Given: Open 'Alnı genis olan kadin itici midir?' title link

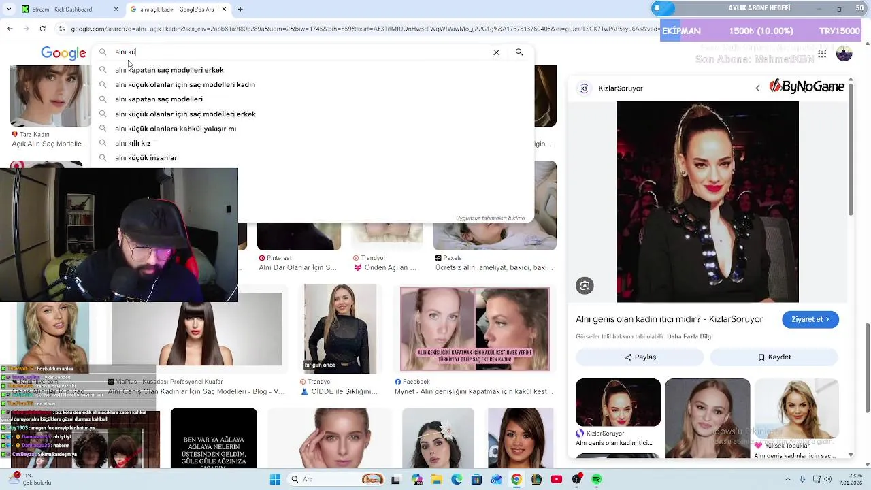Looking at the screenshot, I should (x=669, y=319).
